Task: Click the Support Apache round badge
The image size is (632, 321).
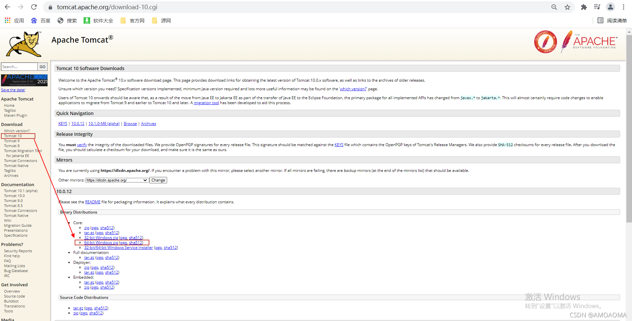Action: (545, 42)
